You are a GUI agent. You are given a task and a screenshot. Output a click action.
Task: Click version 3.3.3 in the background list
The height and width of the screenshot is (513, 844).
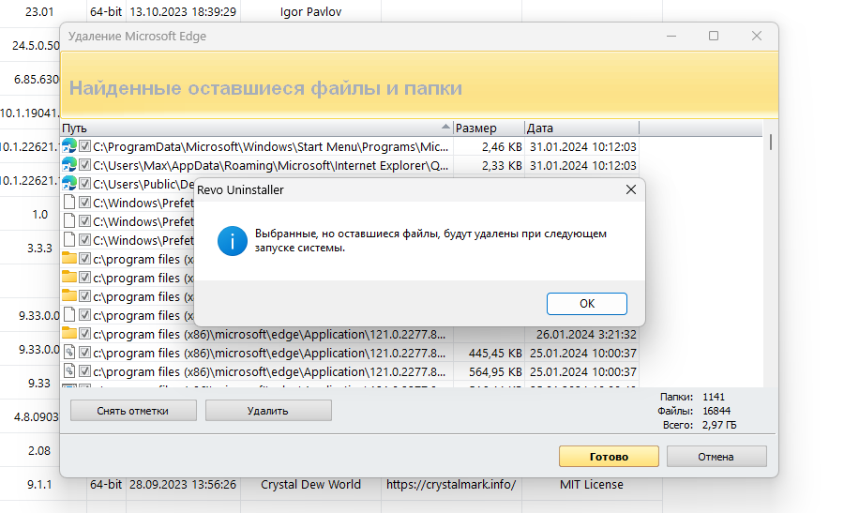[39, 249]
